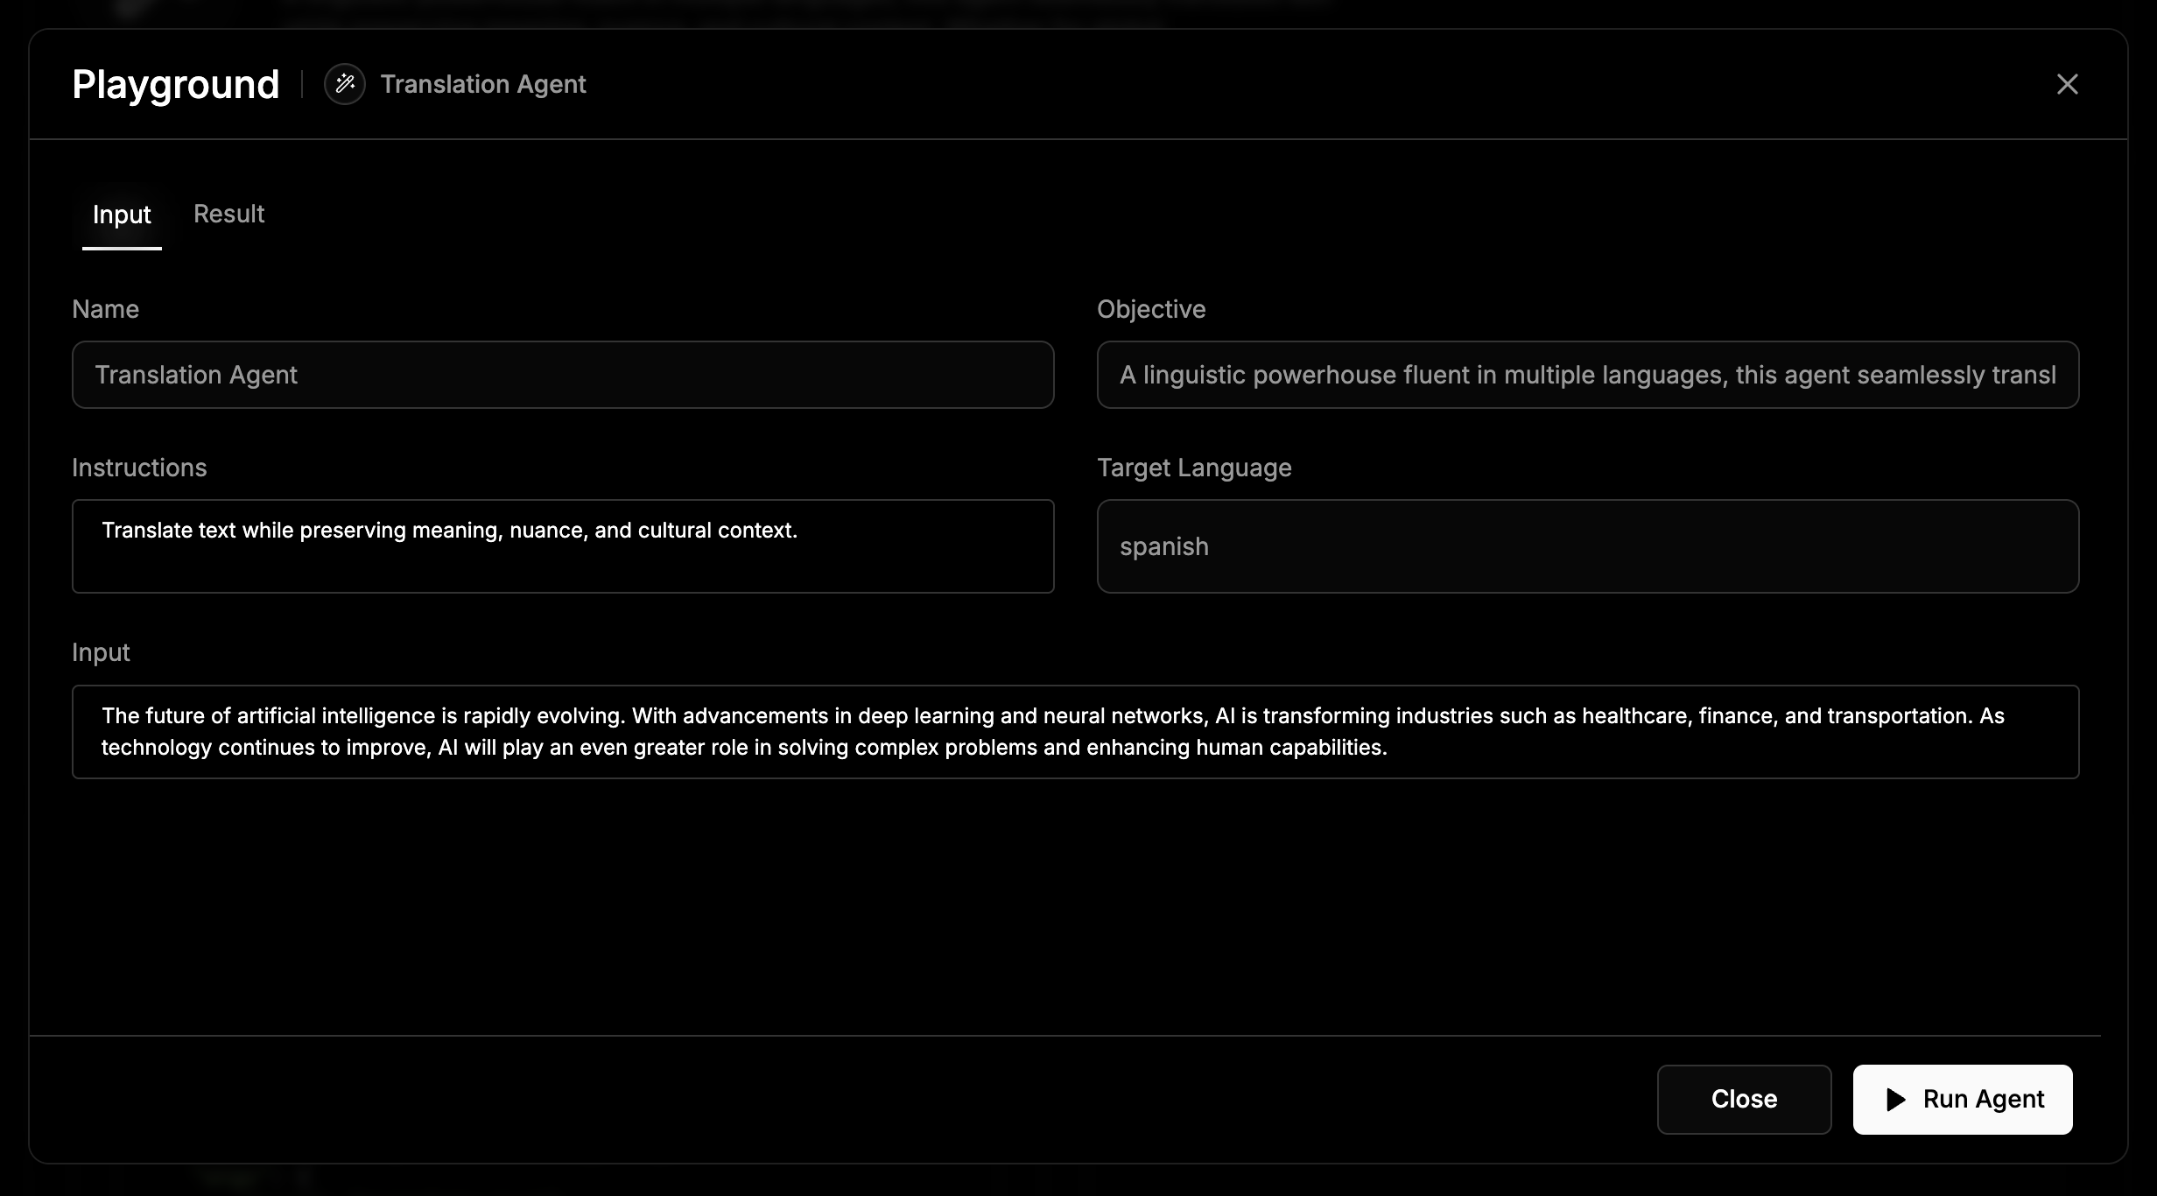Click the magic wand agent icon
This screenshot has width=2157, height=1196.
click(344, 84)
